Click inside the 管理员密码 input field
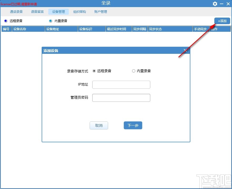This screenshot has height=189, width=232. point(121,98)
